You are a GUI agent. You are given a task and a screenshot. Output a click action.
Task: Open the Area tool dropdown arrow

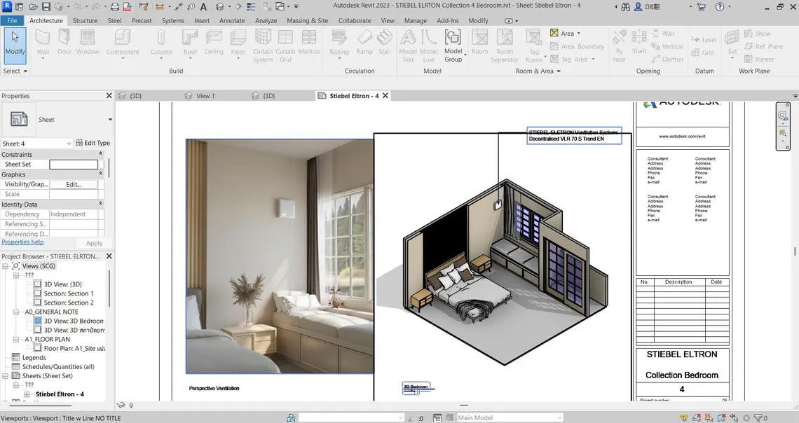pos(578,34)
